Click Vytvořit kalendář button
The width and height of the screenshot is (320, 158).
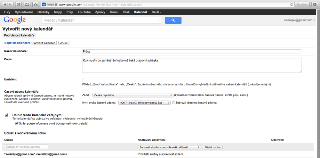(44, 43)
